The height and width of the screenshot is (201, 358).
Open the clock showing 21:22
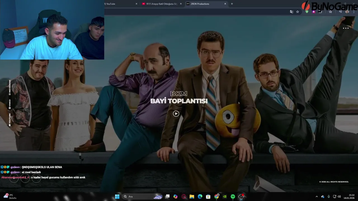(x=349, y=197)
